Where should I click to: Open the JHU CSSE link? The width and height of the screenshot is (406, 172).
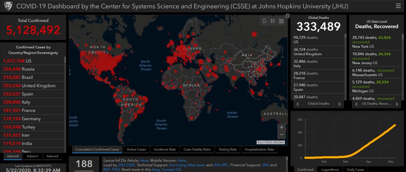pos(126,165)
